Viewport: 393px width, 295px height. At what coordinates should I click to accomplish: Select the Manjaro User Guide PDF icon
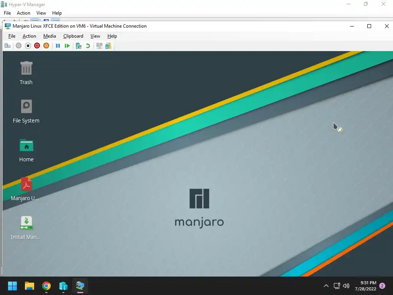[25, 189]
